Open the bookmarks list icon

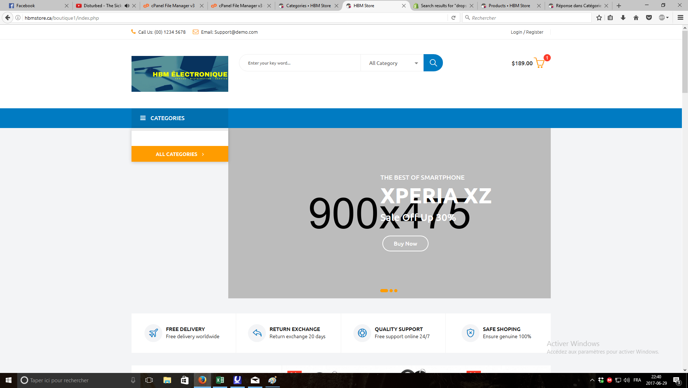coord(610,18)
